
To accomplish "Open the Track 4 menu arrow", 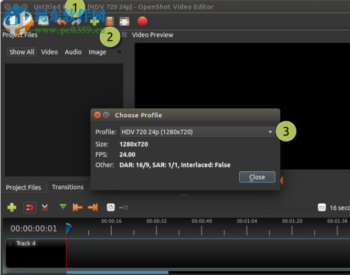I will [10, 243].
